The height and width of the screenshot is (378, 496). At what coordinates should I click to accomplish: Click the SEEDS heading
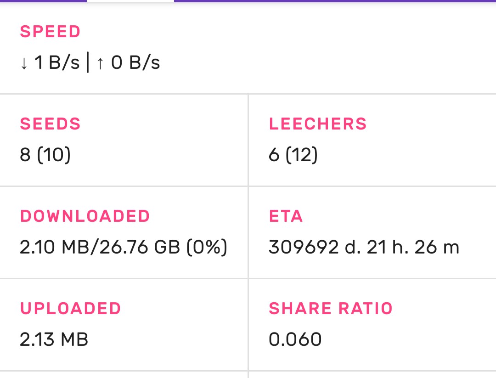tap(51, 124)
